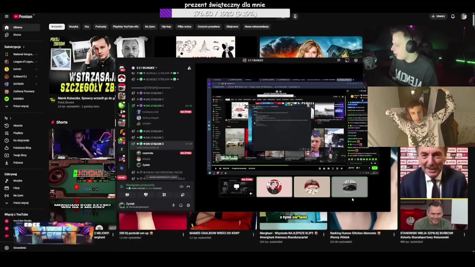
Task: Open the 3 2 1 BUNGEE server dropdown
Action: pos(147,68)
